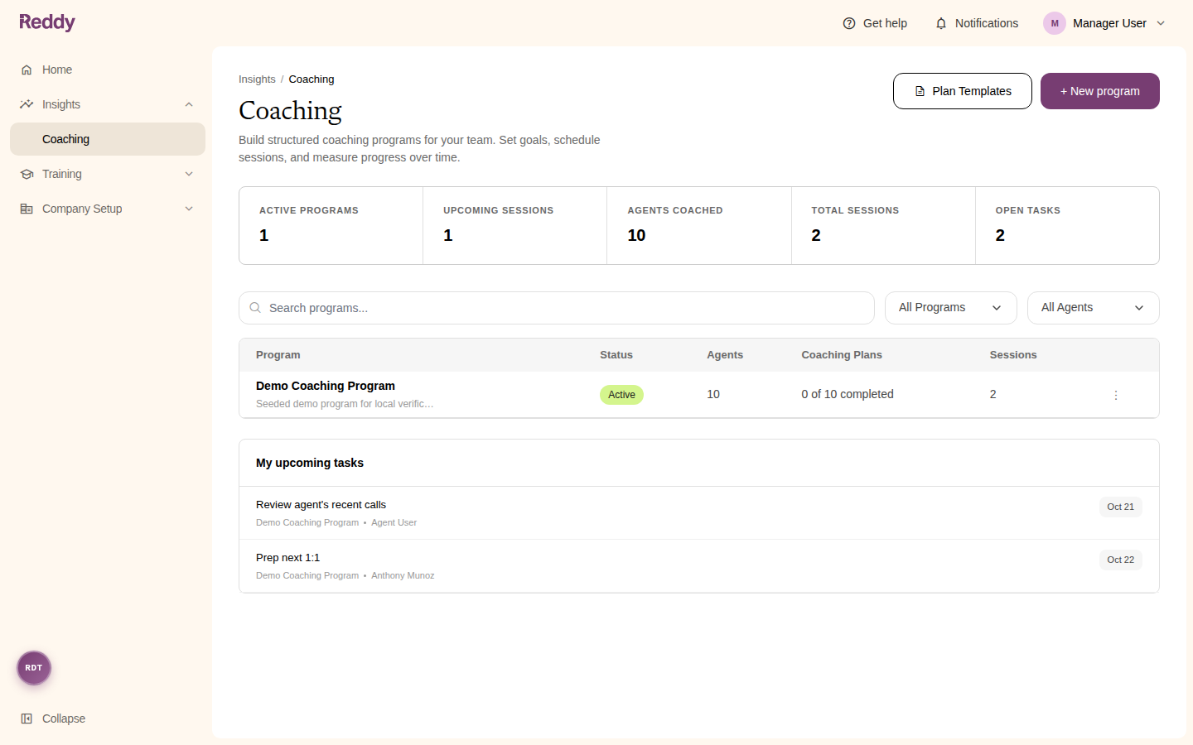Open the Manager User account menu chevron

[1161, 23]
